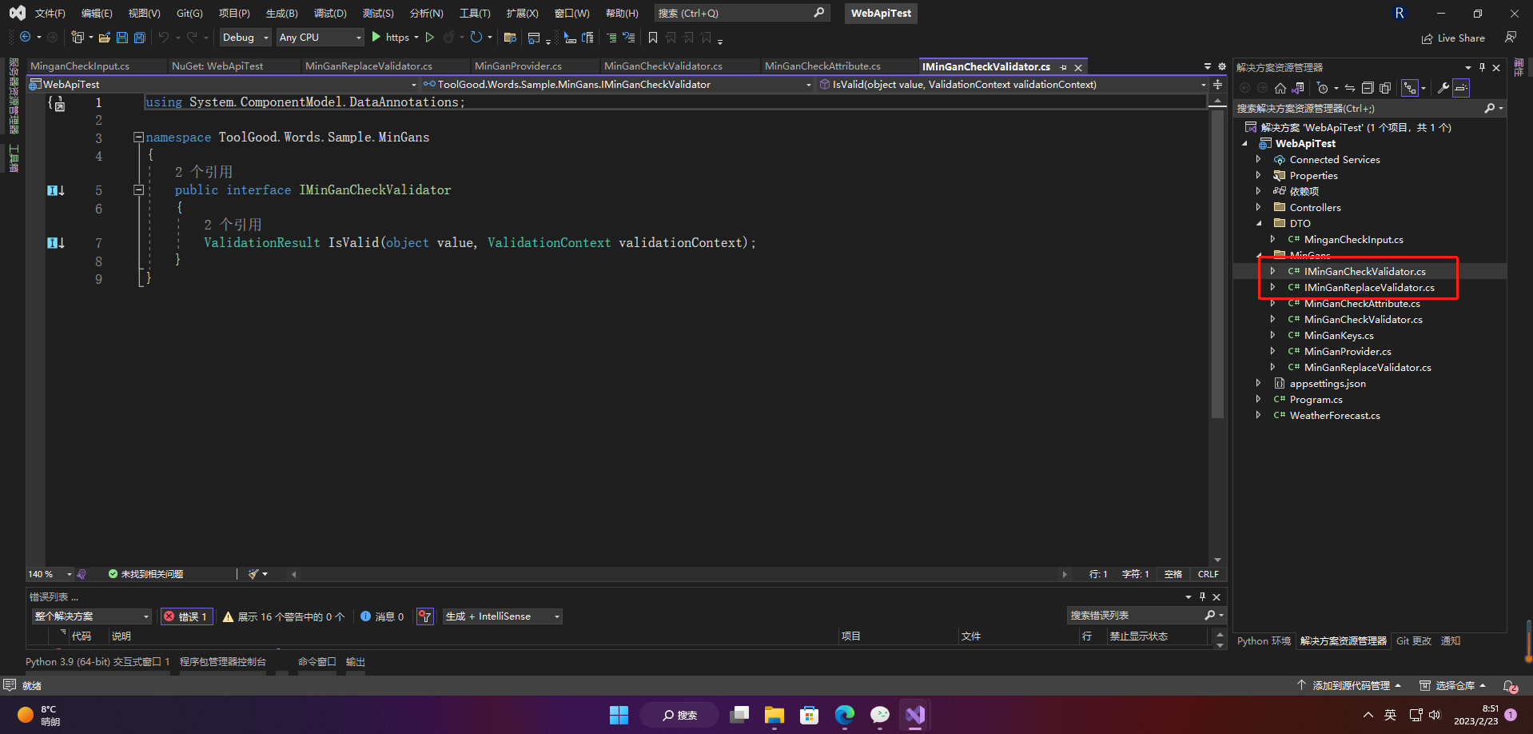Click the 2 references CodeLens above interface
This screenshot has width=1533, height=734.
click(x=204, y=172)
